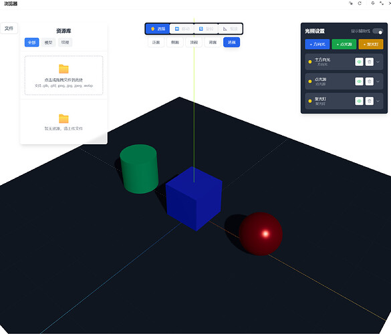Expand the 主方向光 light settings chevron
Image resolution: width=391 pixels, height=334 pixels.
click(378, 62)
